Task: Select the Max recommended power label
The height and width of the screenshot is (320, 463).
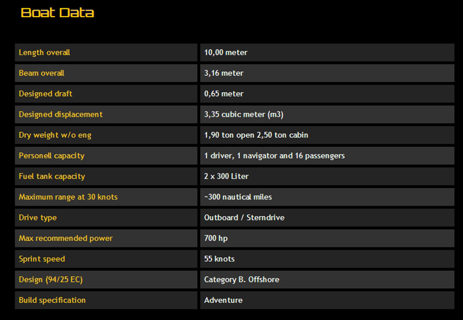Action: click(x=66, y=238)
